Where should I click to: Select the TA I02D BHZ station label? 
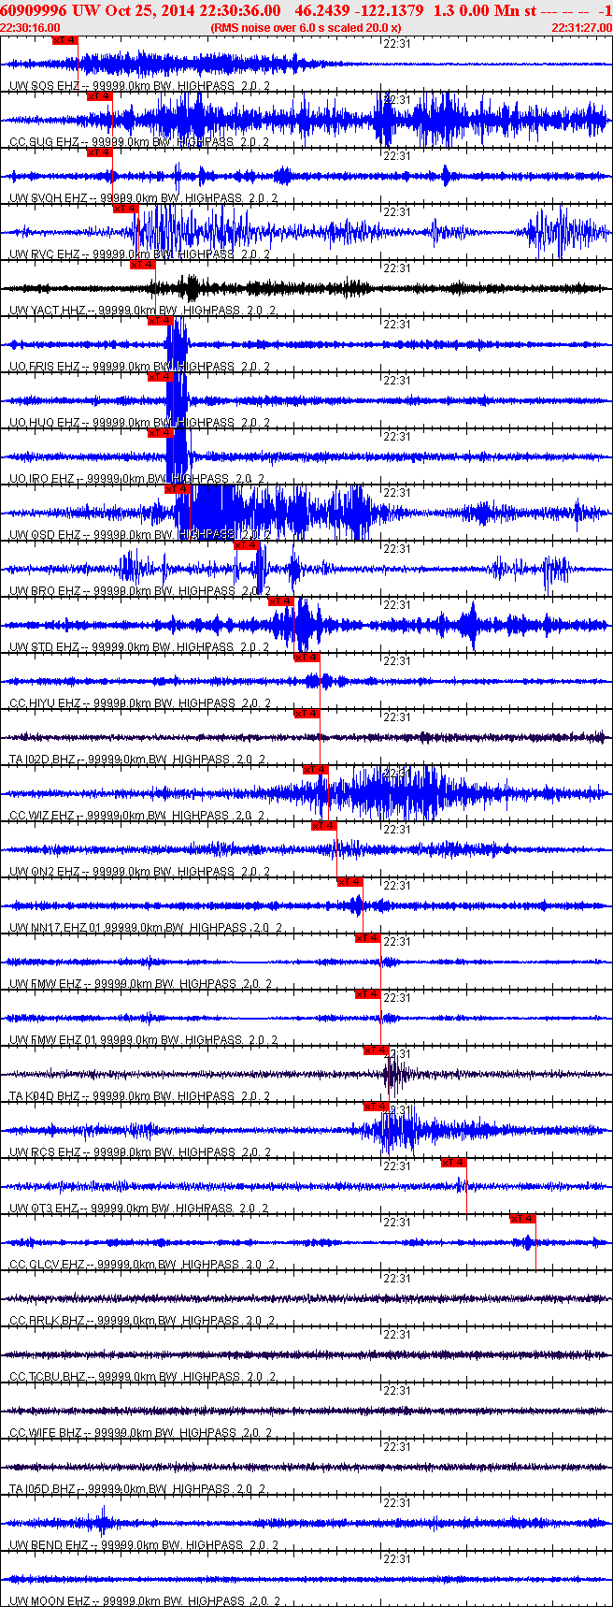[45, 760]
